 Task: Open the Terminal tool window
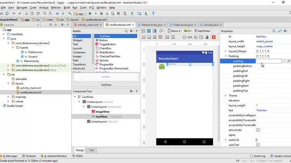pos(29,156)
